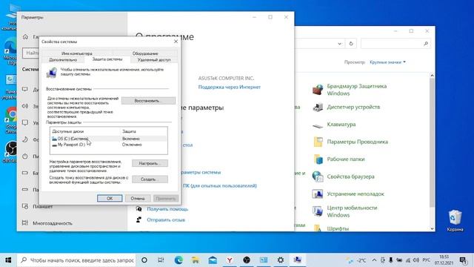
Task: Select the Battery icon in Settings sidebar
Action: pos(25,173)
